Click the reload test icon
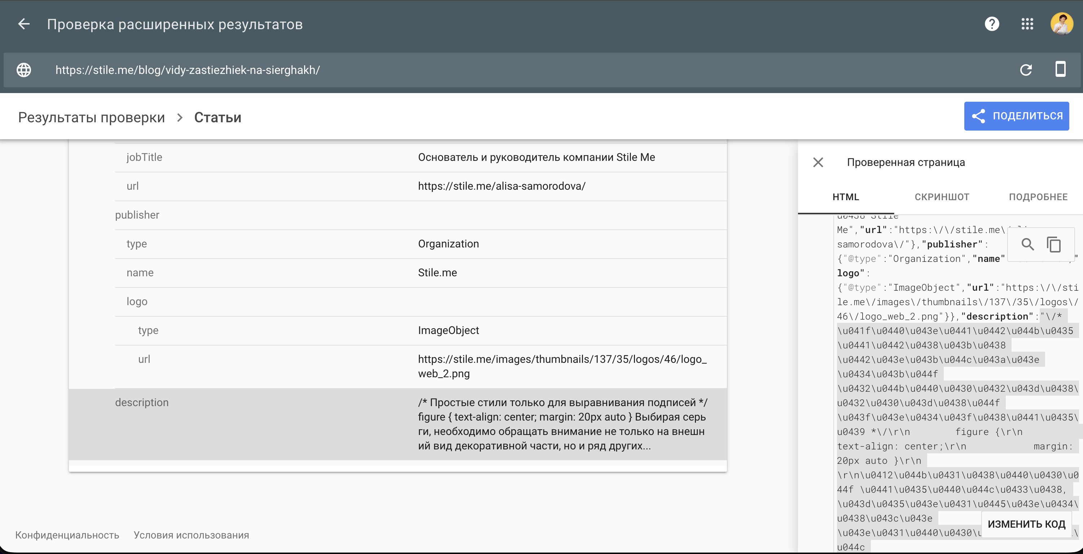Viewport: 1083px width, 554px height. click(x=1026, y=70)
